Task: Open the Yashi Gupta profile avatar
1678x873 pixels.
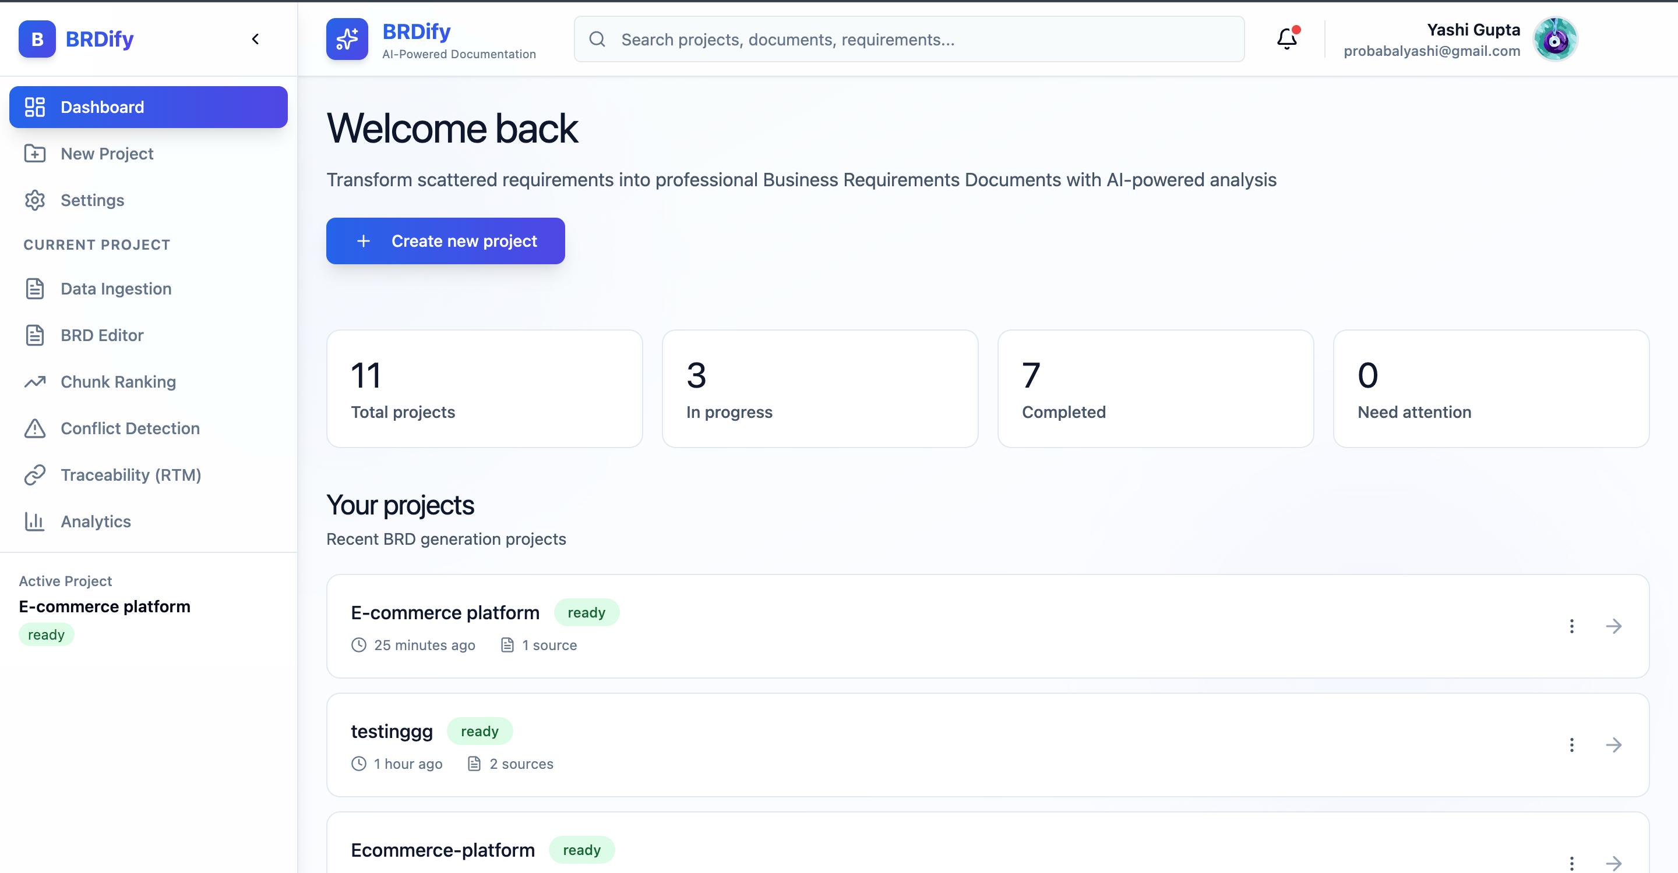Action: 1555,39
